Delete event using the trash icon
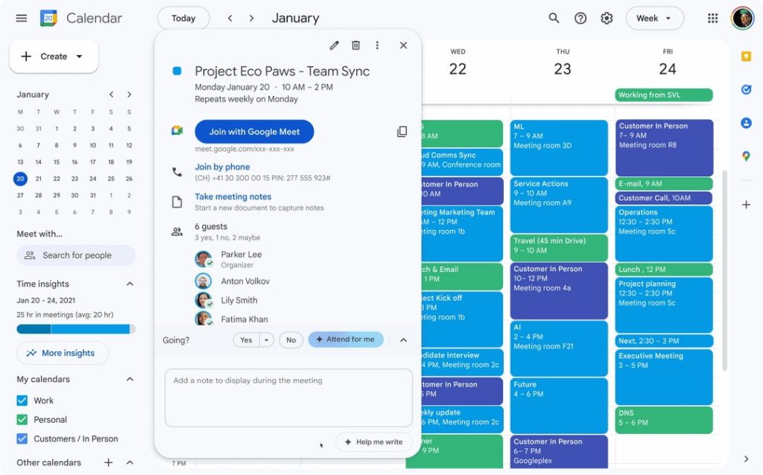Screen dimensions: 763x475 click(356, 45)
